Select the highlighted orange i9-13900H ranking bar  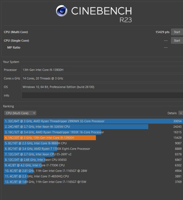[50, 138]
